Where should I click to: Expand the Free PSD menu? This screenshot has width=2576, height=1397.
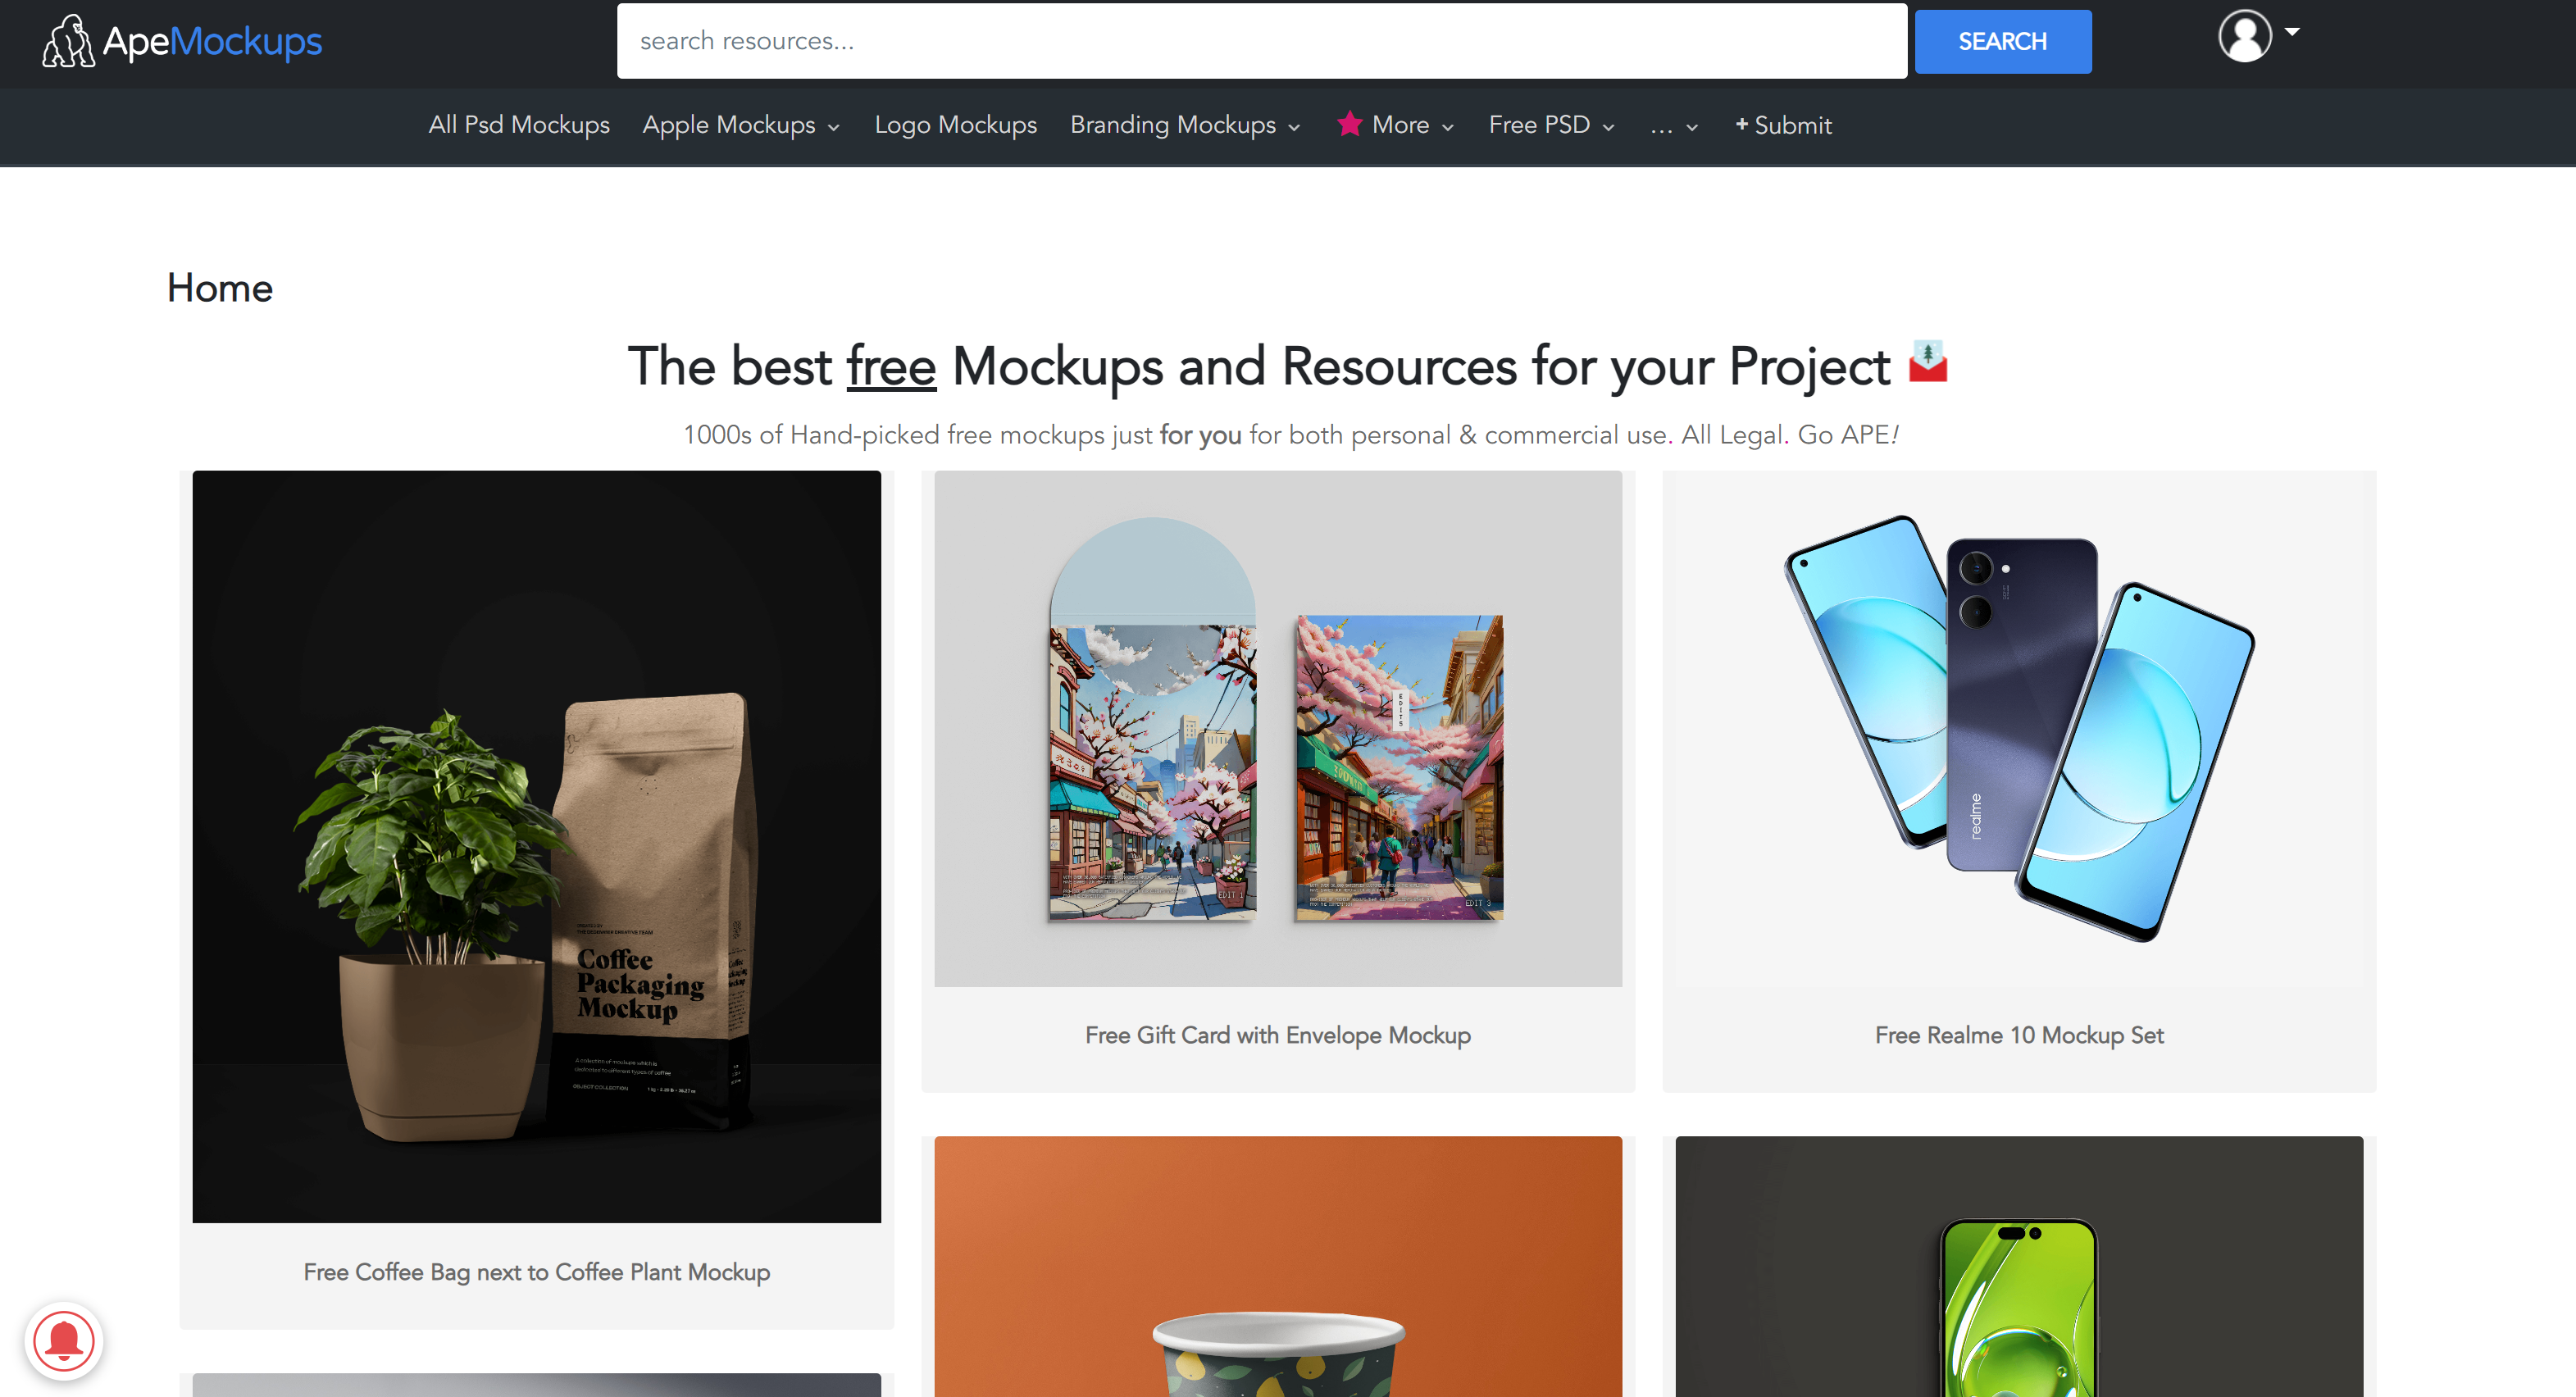click(1551, 125)
